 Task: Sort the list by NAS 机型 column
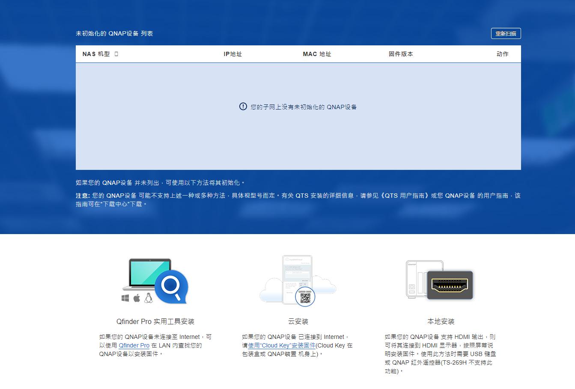click(95, 53)
